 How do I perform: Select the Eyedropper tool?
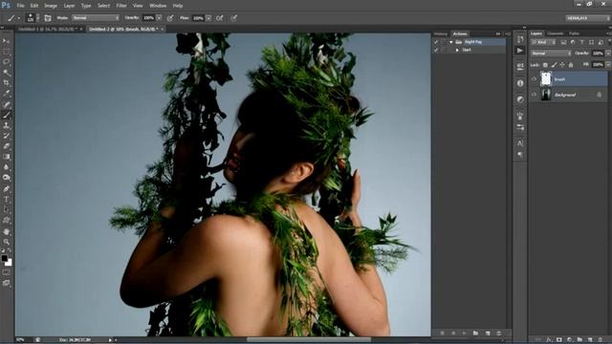pyautogui.click(x=7, y=94)
